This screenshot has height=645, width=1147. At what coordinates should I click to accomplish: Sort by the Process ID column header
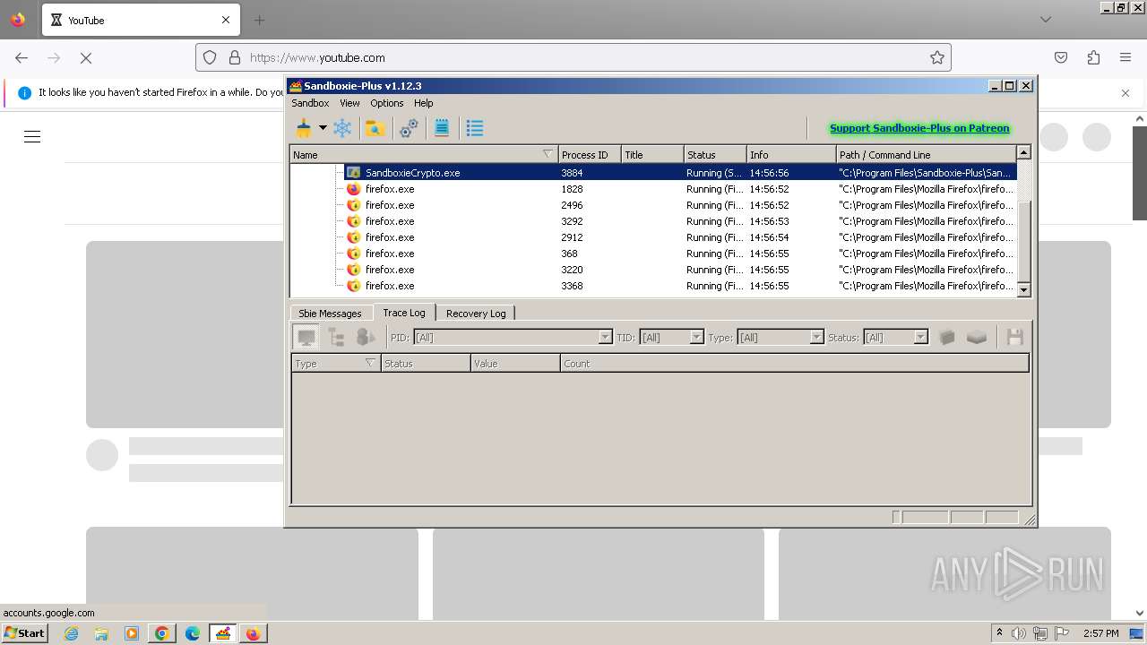(590, 155)
